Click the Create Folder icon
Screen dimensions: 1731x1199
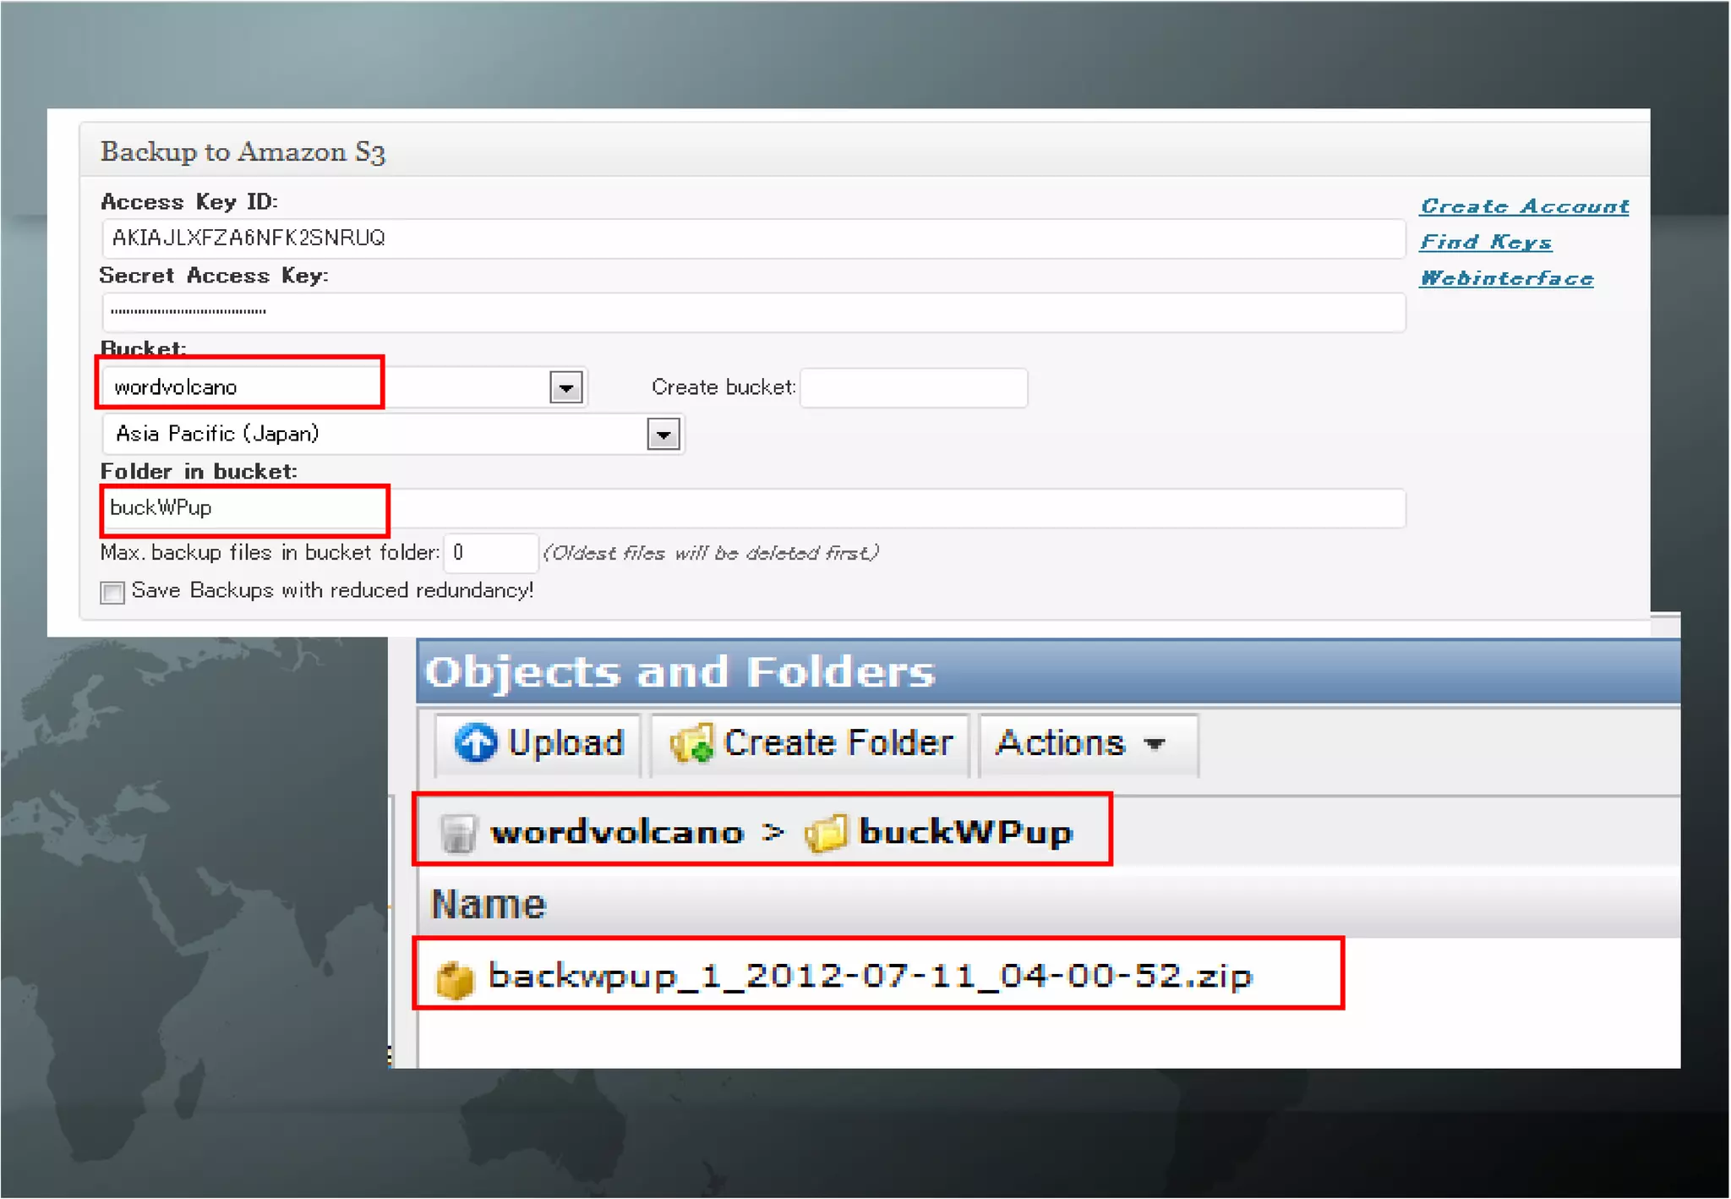pos(691,743)
